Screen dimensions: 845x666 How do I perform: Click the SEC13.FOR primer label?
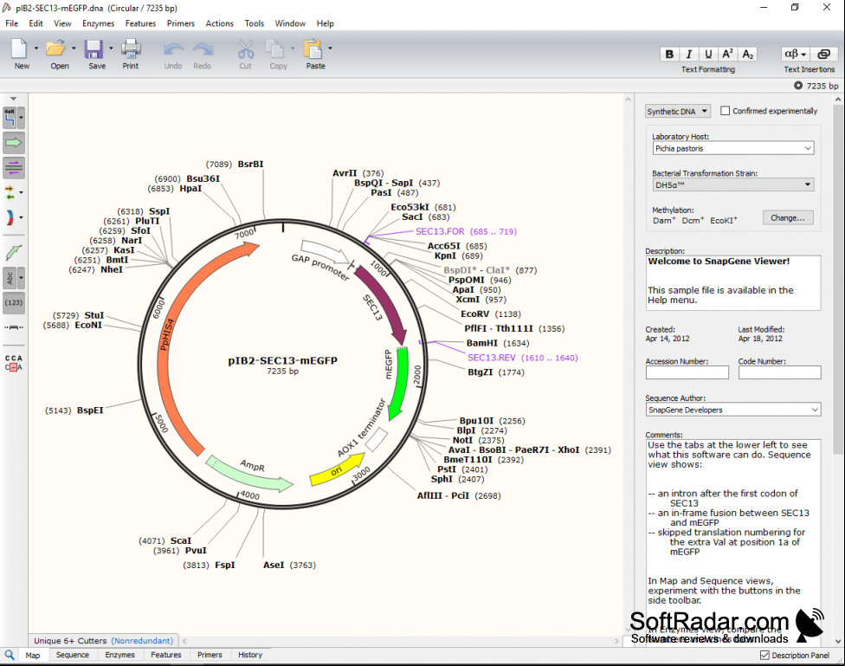pos(466,231)
